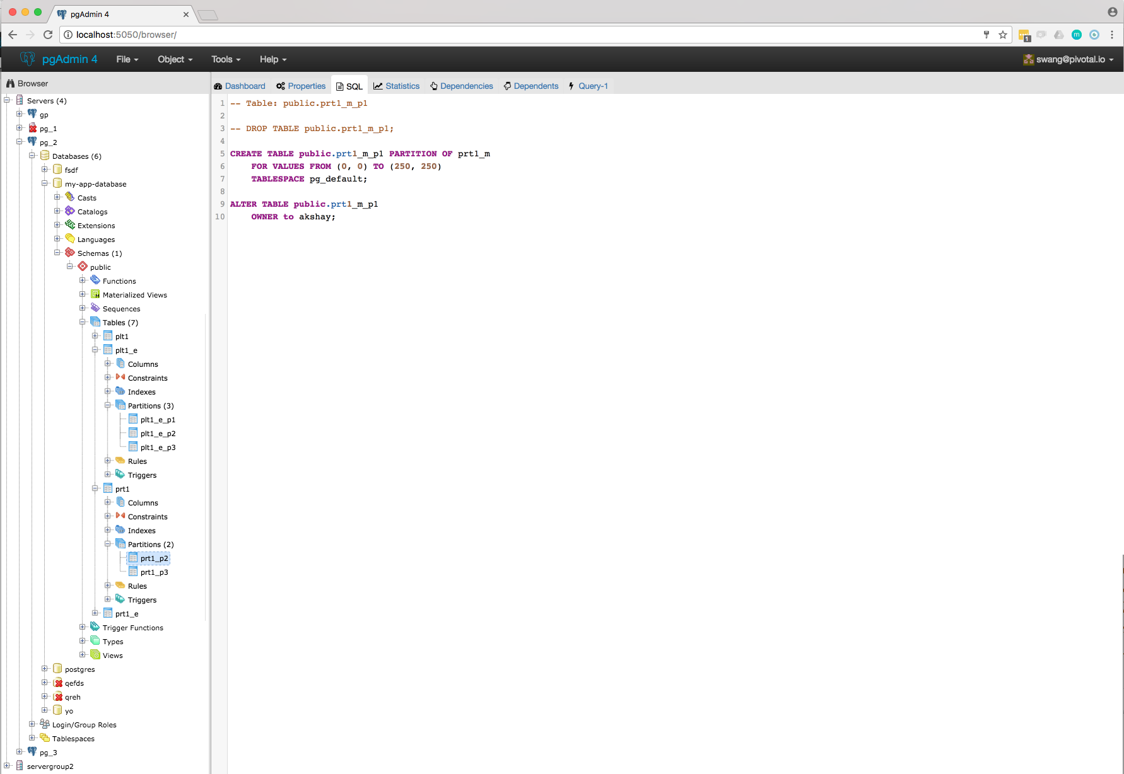This screenshot has width=1124, height=774.
Task: Select the Views node icon
Action: (x=95, y=655)
